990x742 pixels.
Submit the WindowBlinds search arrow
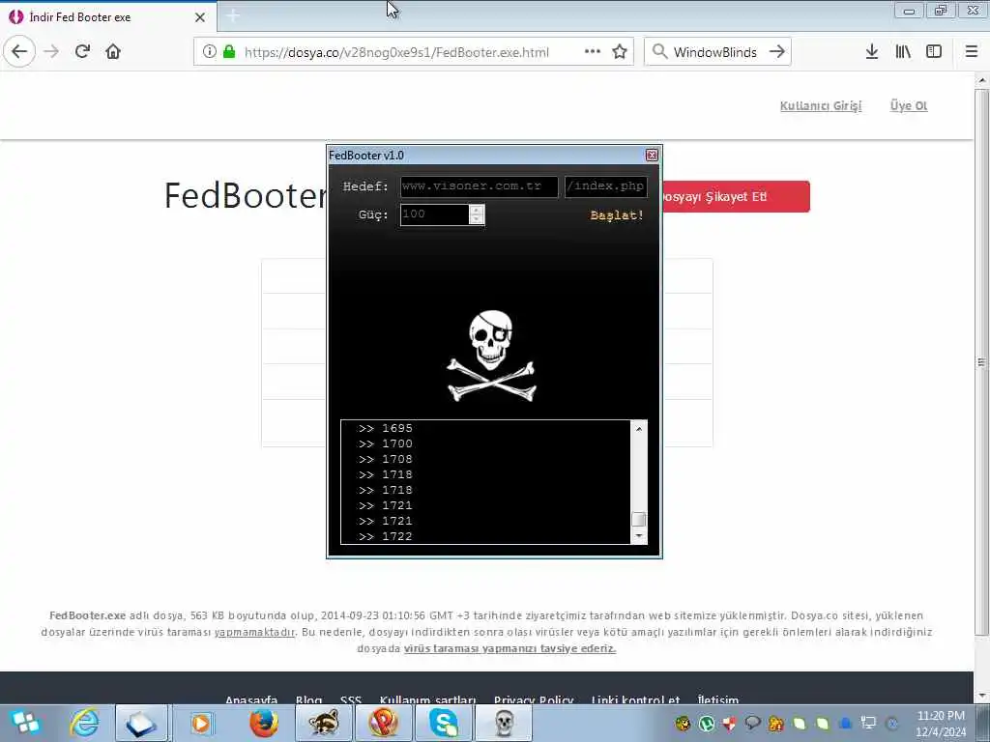(777, 52)
